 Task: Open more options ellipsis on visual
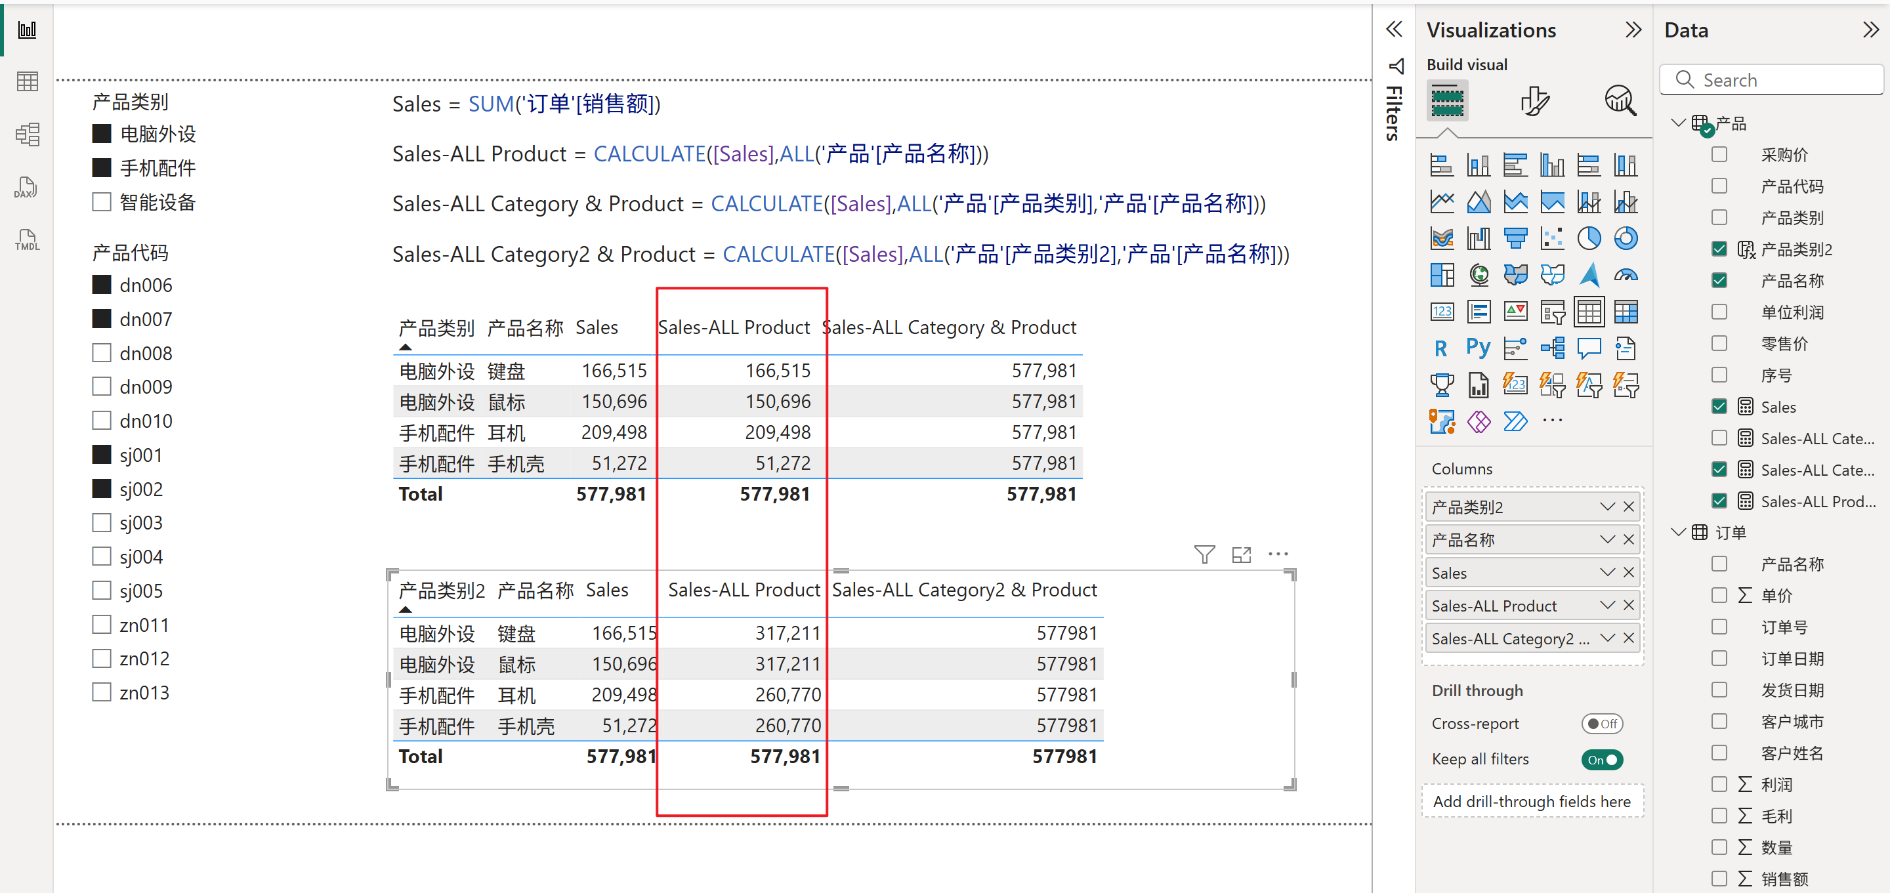click(x=1278, y=554)
